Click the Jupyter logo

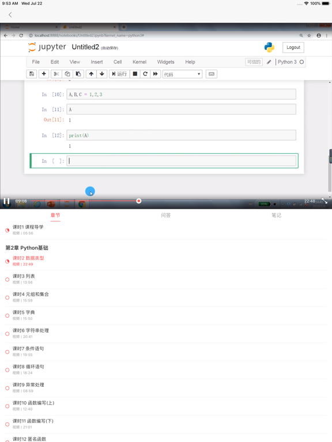[x=47, y=47]
